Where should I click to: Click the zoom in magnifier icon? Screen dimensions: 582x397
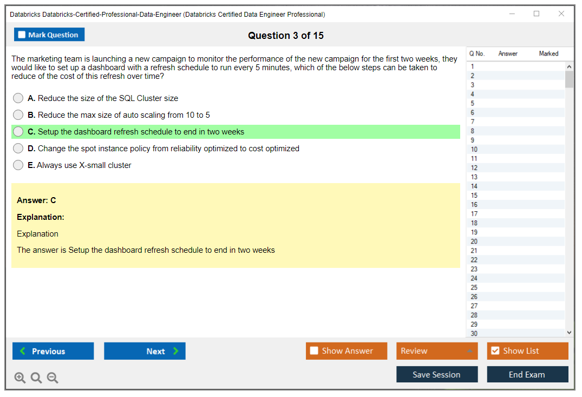coord(20,378)
